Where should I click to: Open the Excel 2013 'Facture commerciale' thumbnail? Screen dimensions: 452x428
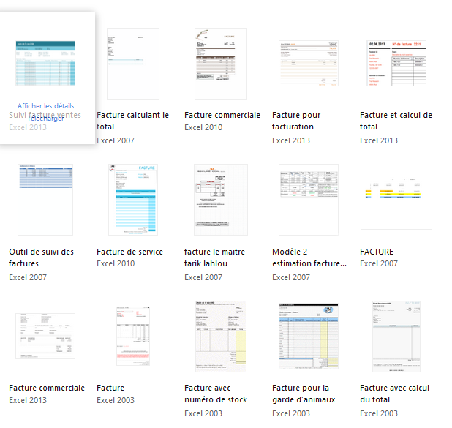[x=45, y=337]
